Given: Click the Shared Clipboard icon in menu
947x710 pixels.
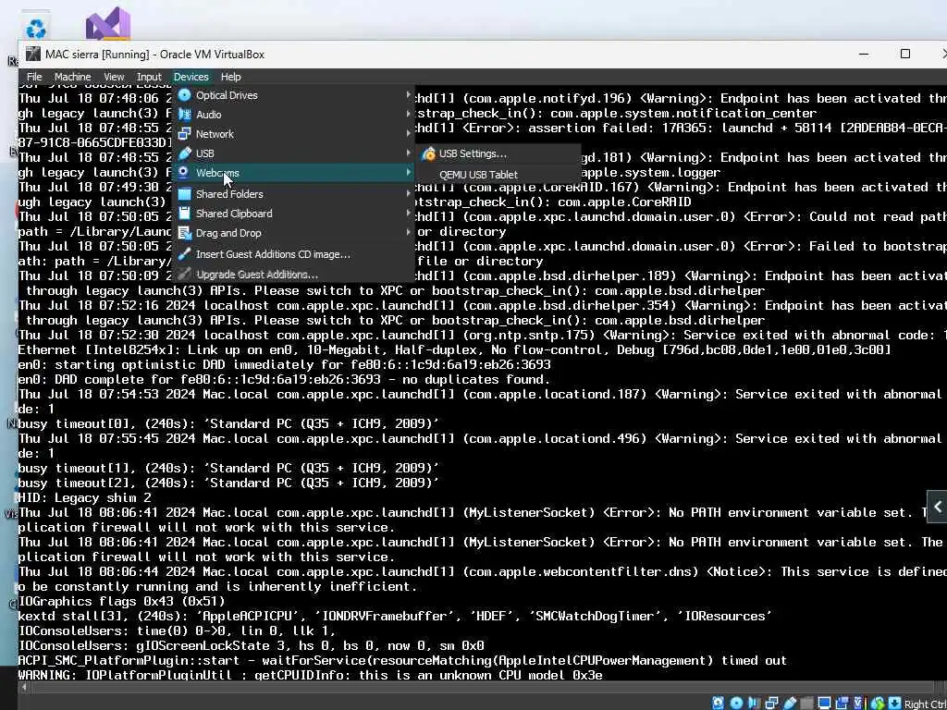Looking at the screenshot, I should coord(184,214).
